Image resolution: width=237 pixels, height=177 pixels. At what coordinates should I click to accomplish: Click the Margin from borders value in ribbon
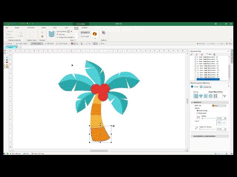click(76, 37)
